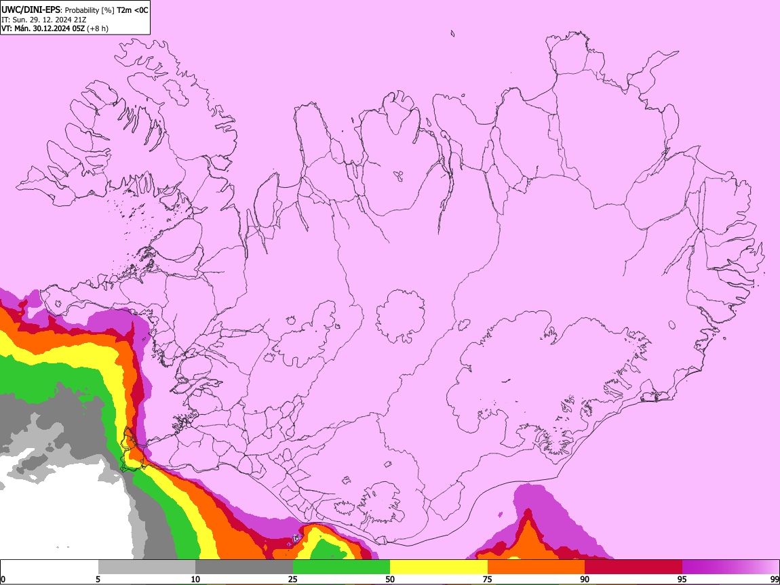Image resolution: width=780 pixels, height=585 pixels.
Task: Click the legend tick label '95'
Action: tap(682, 579)
